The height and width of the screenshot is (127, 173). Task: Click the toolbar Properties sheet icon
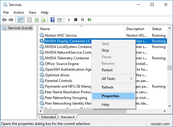[29, 20]
